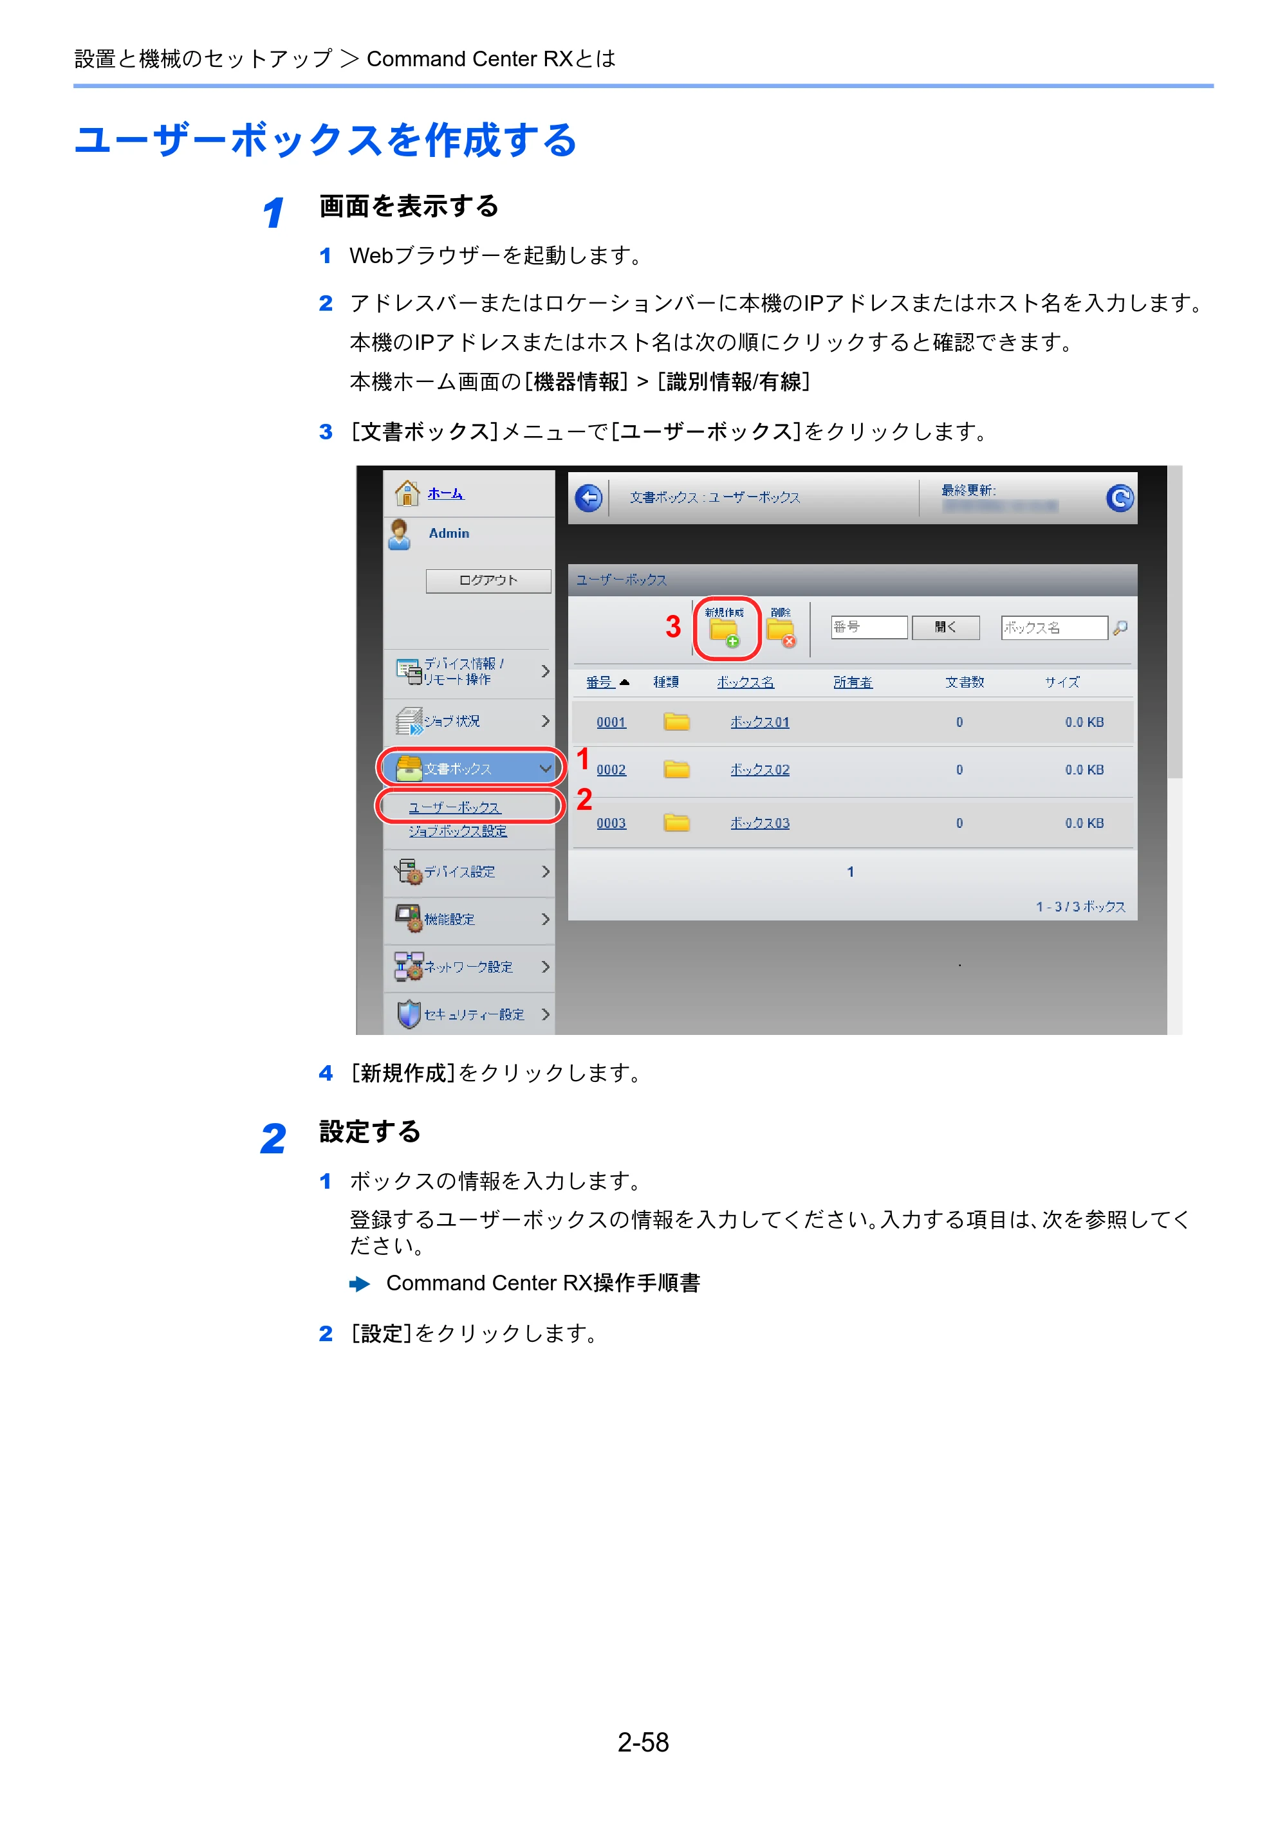This screenshot has width=1287, height=1821.
Task: Expand the セキュリティー設定 menu chevron
Action: pos(545,1014)
